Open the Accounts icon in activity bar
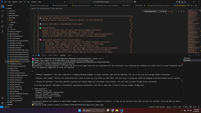201x113 pixels. pos(2,98)
